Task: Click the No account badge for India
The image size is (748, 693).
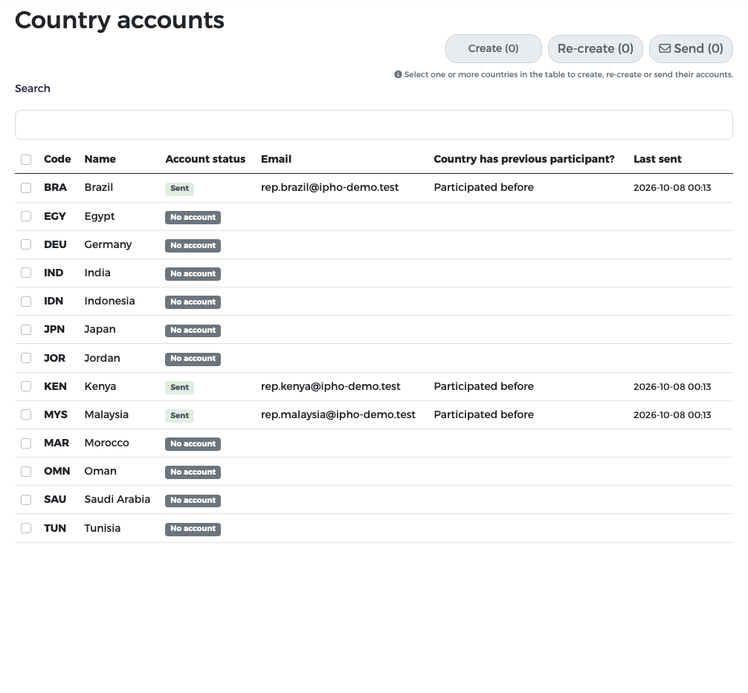Action: pos(193,273)
